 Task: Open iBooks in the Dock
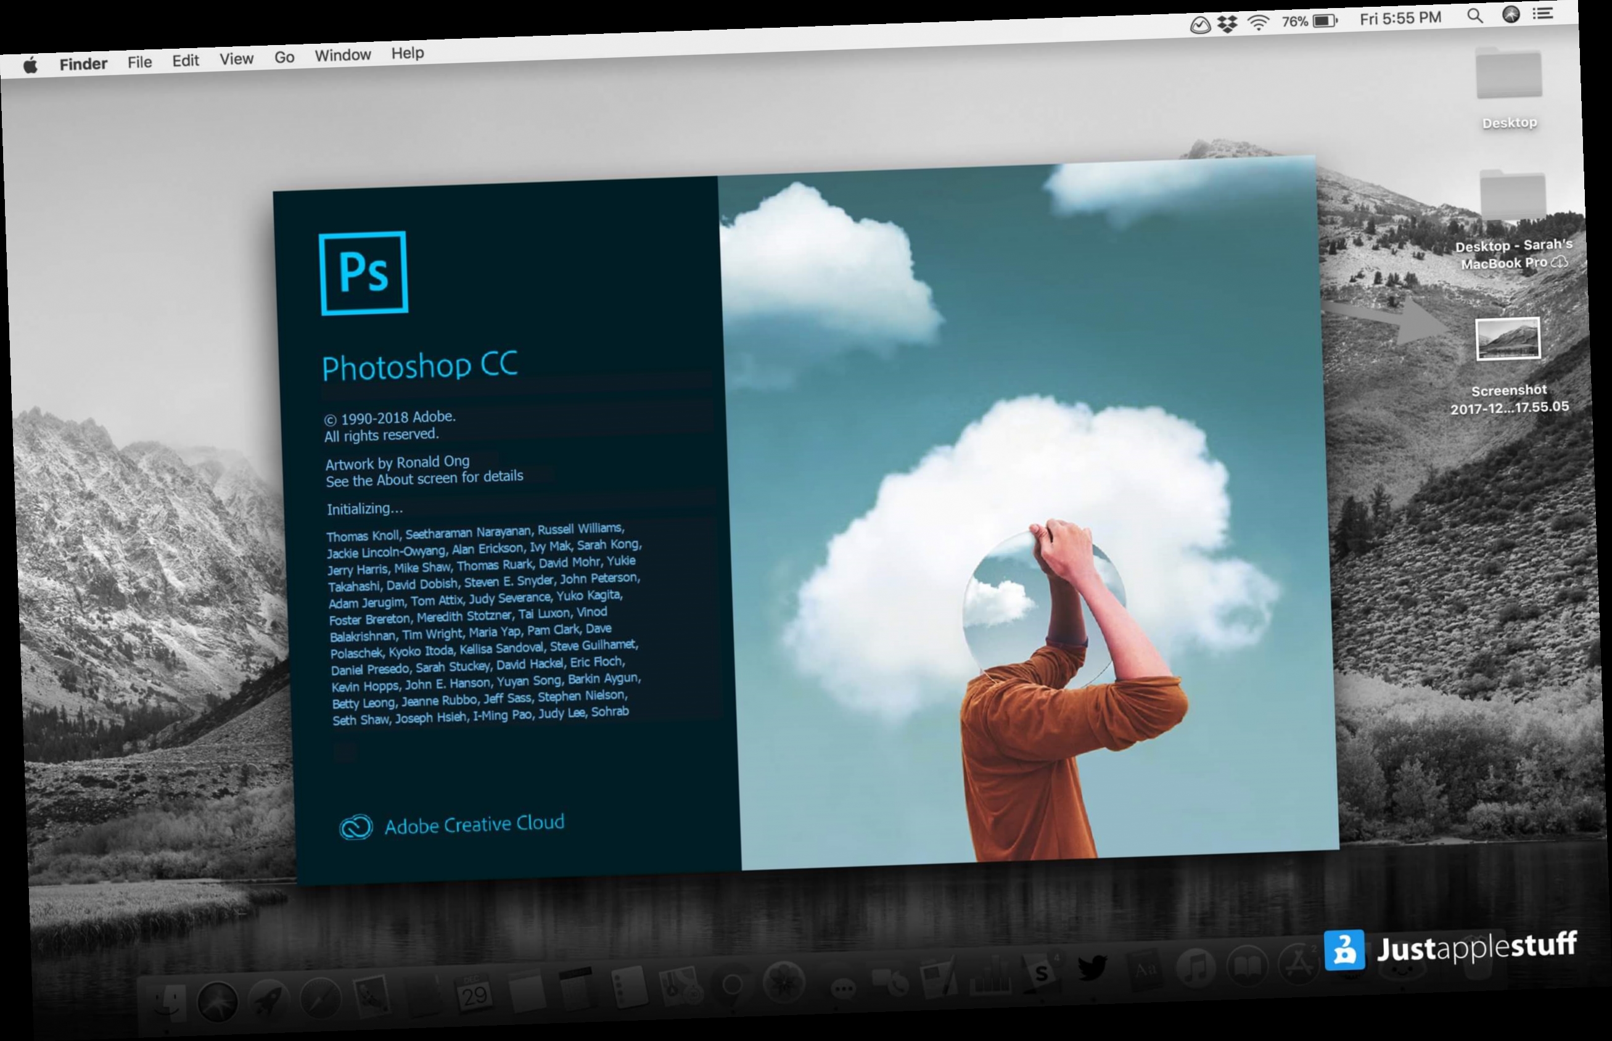(x=1247, y=966)
